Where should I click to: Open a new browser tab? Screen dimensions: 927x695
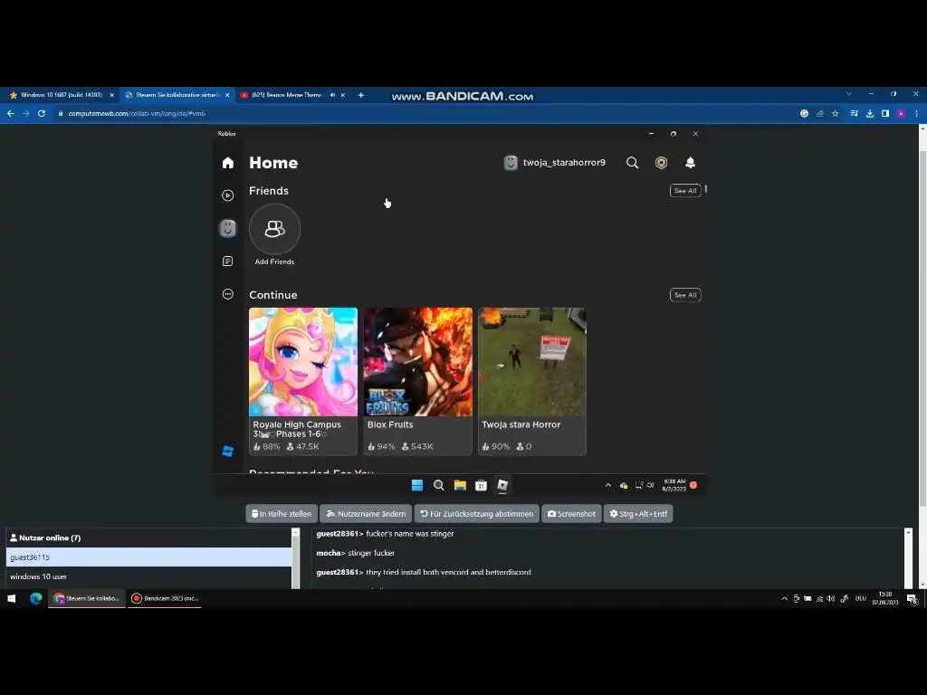coord(360,94)
